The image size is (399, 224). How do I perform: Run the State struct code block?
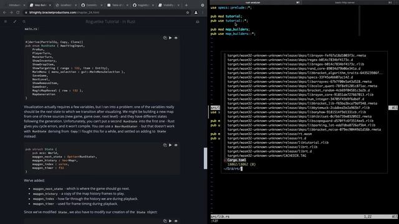[170, 145]
